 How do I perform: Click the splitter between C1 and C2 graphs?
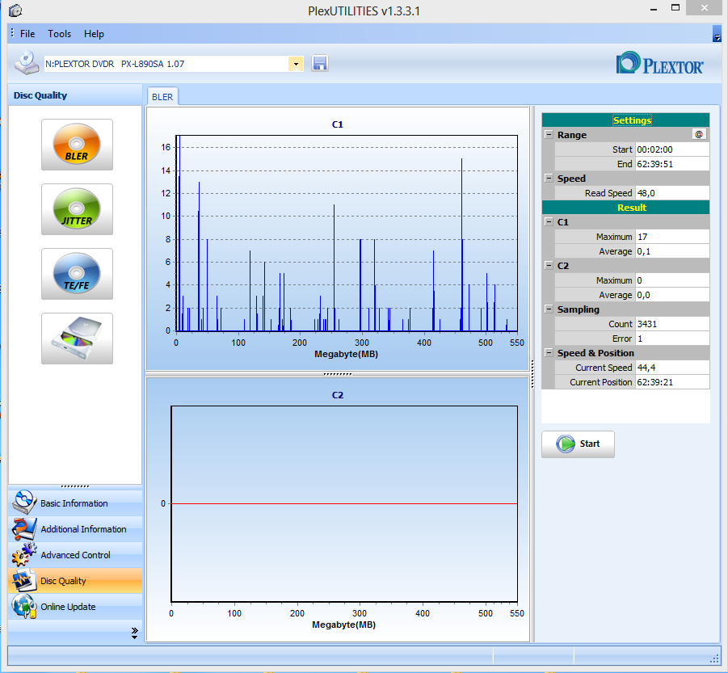click(x=338, y=373)
